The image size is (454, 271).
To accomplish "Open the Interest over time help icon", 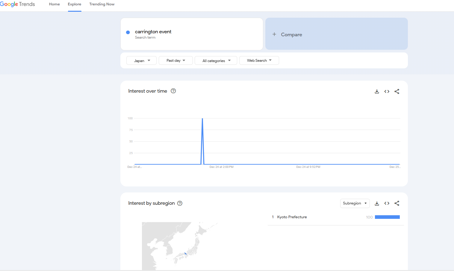I will [x=173, y=91].
